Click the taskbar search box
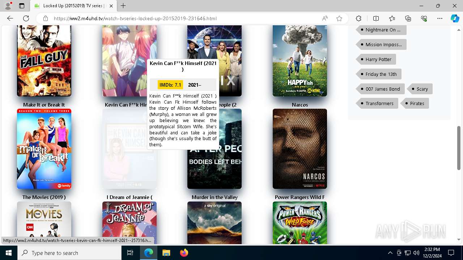 pyautogui.click(x=69, y=253)
